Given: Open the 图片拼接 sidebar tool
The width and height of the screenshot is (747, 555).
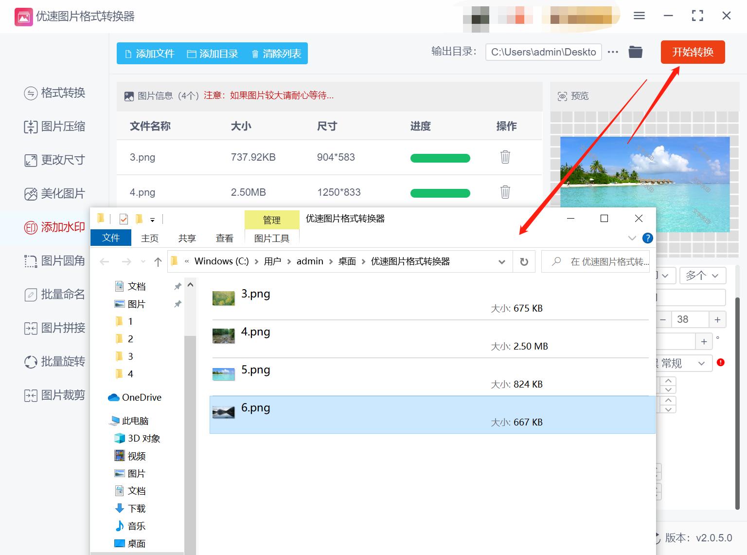Looking at the screenshot, I should click(54, 328).
